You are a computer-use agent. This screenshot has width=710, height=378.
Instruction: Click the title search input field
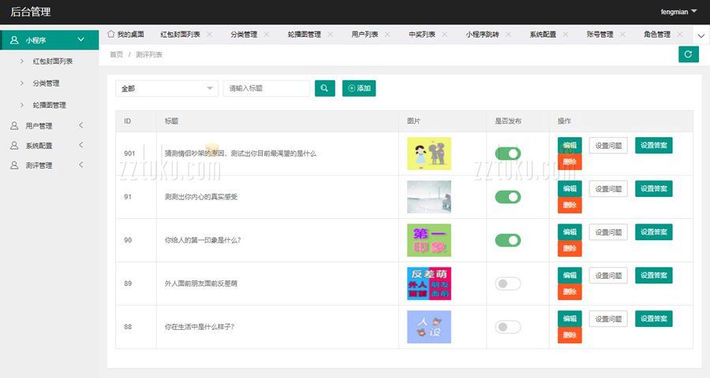pos(267,88)
